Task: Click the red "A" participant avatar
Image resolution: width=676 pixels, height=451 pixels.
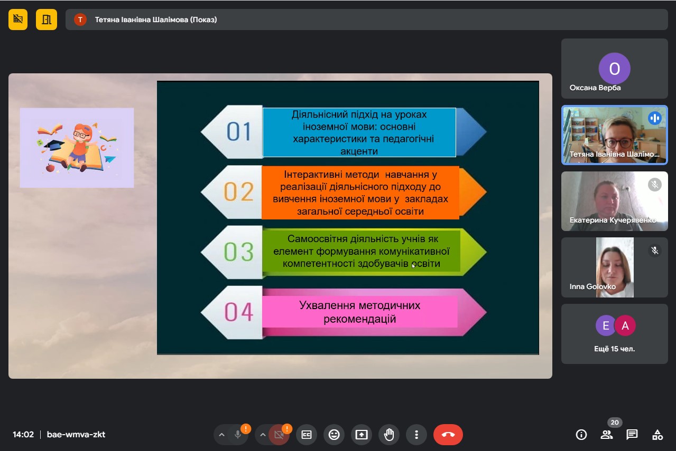Action: 625,325
